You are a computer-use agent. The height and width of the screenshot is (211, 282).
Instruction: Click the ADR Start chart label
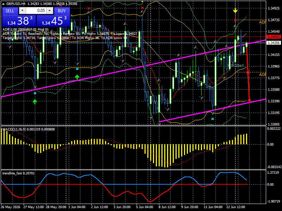(x=235, y=65)
